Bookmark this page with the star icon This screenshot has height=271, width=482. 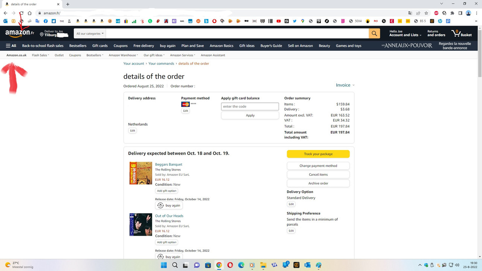426,13
